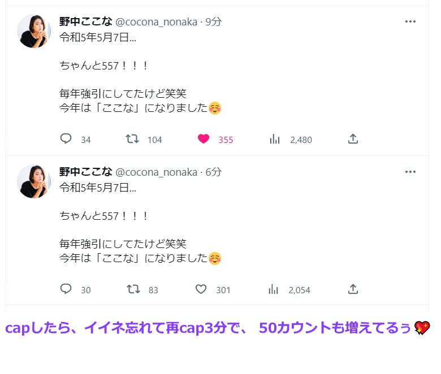The height and width of the screenshot is (374, 441).
Task: Open profile avatar on first tweet
Action: [x=34, y=31]
